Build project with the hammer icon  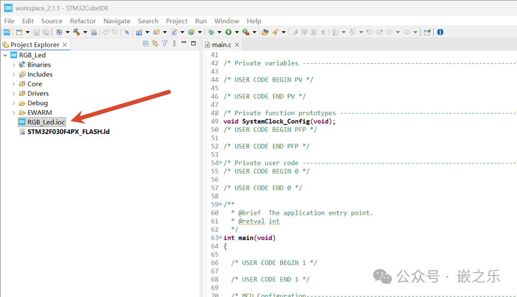pyautogui.click(x=77, y=32)
